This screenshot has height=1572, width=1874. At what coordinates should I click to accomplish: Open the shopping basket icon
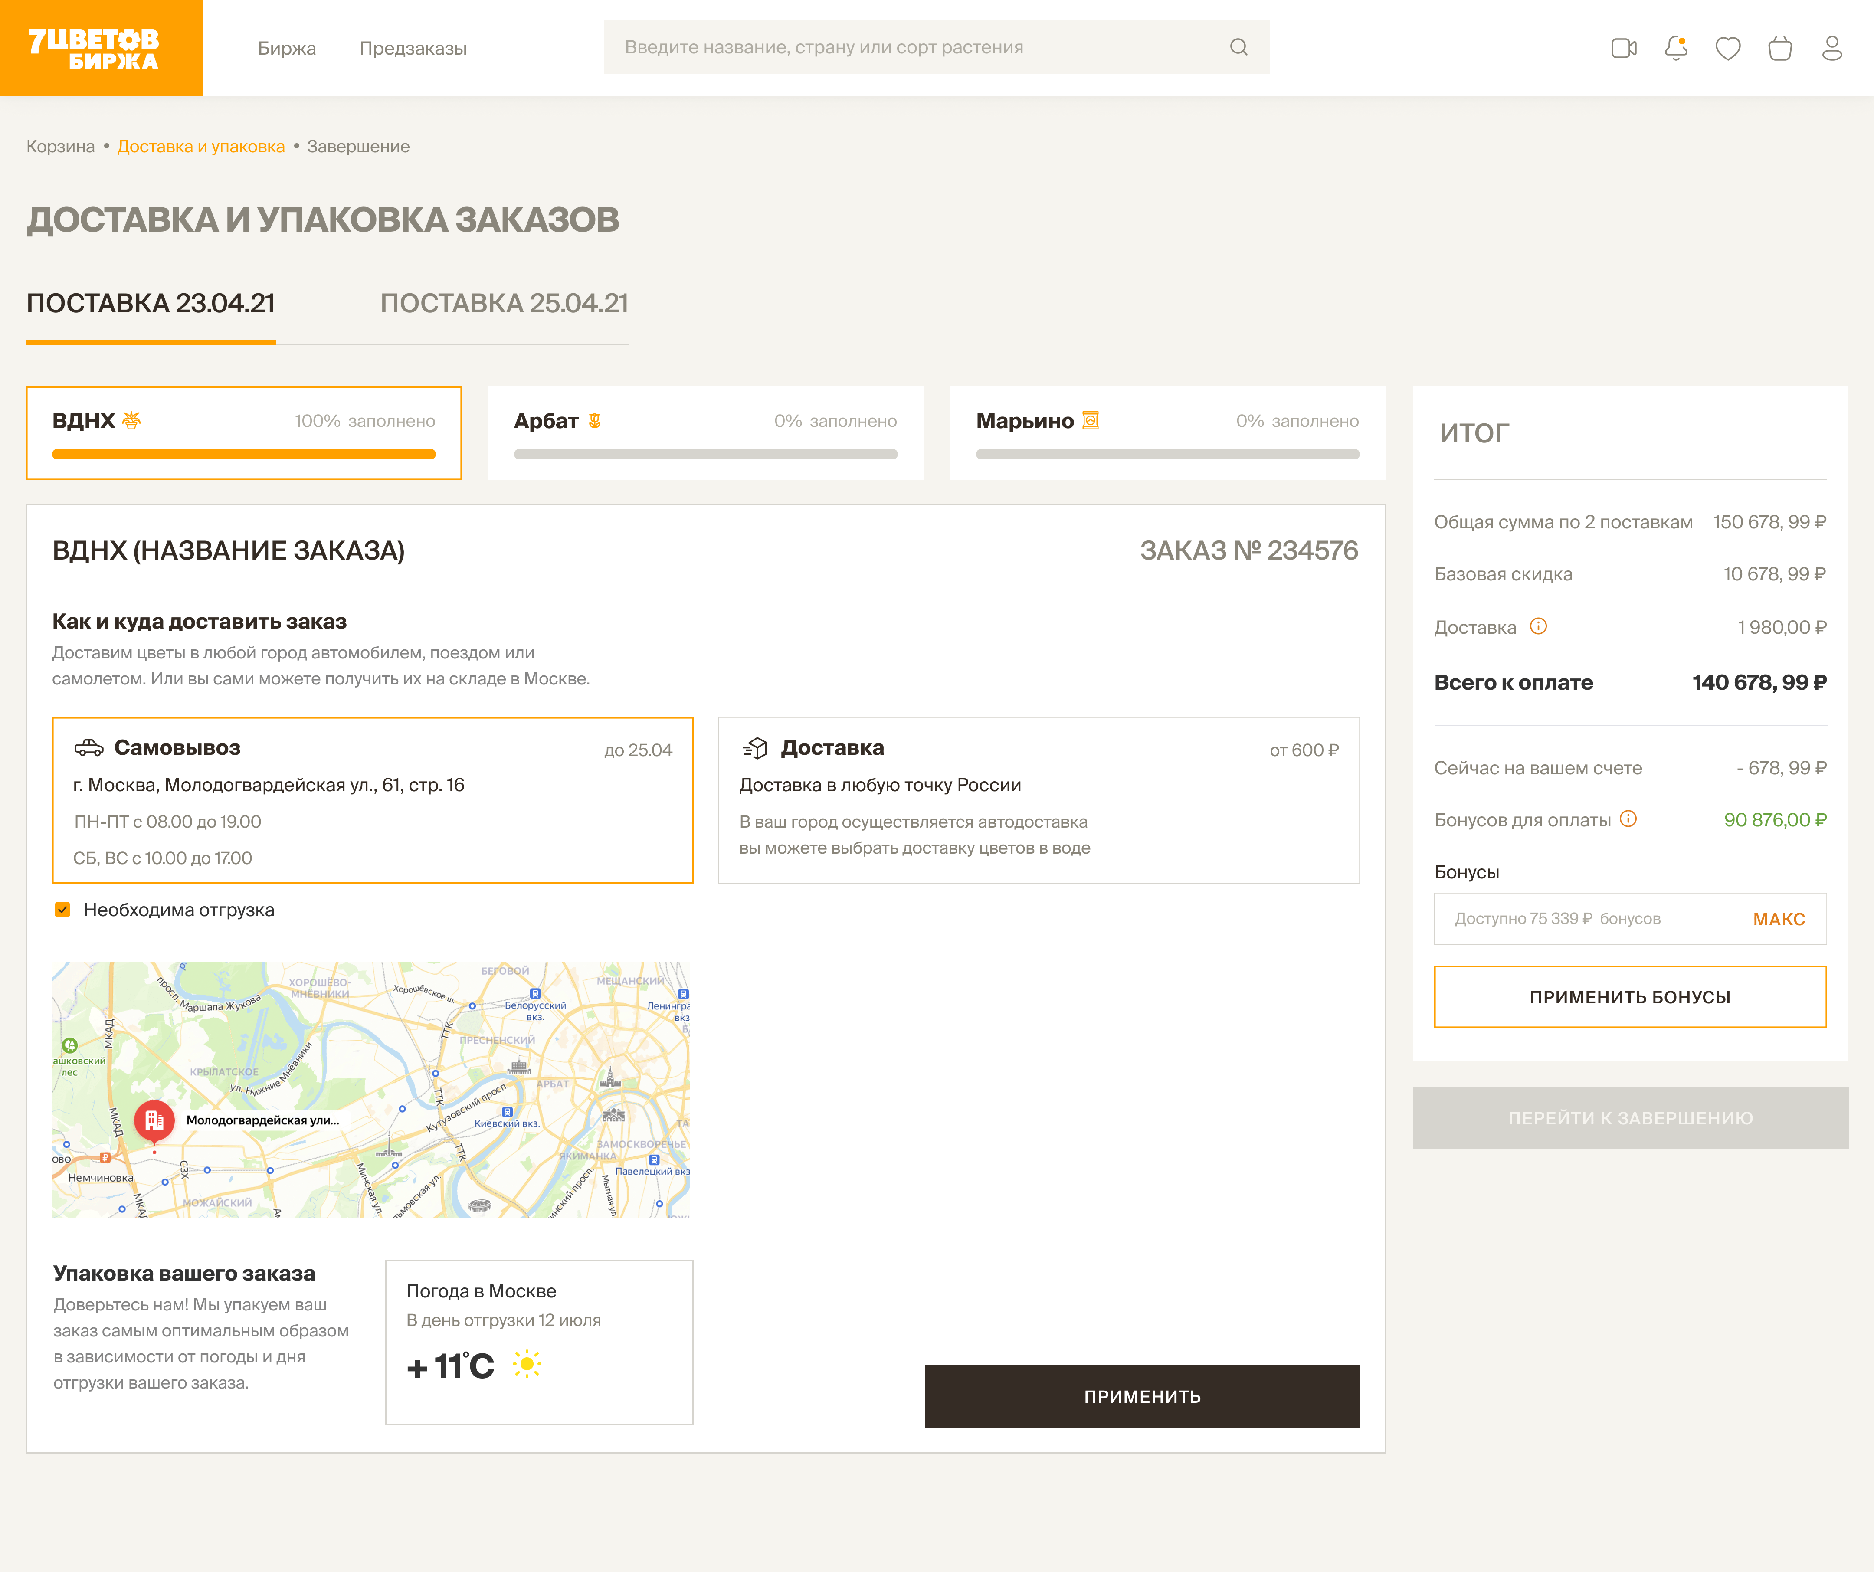pos(1779,48)
